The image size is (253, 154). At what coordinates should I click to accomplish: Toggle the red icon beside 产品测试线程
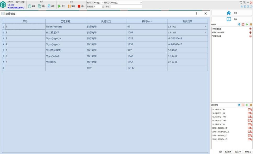251,36
